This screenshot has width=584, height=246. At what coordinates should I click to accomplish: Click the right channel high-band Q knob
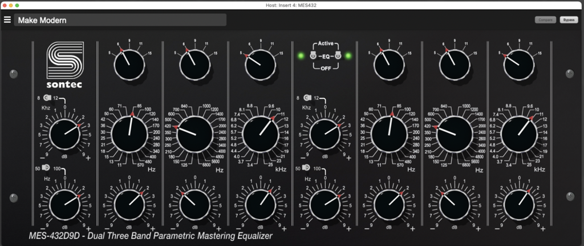point(519,65)
